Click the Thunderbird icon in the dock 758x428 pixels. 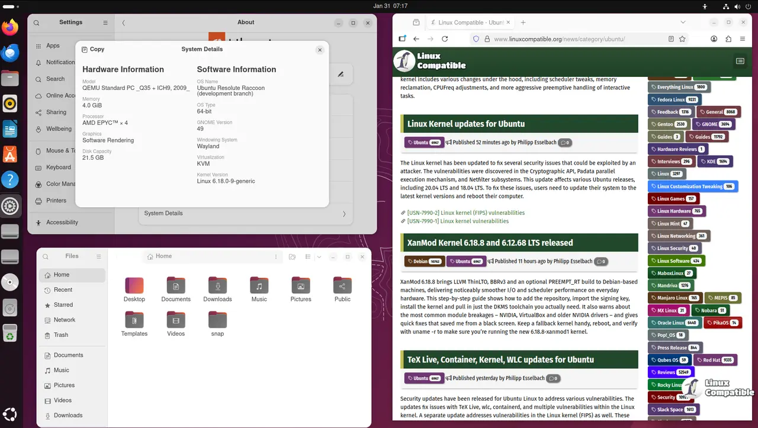10,53
